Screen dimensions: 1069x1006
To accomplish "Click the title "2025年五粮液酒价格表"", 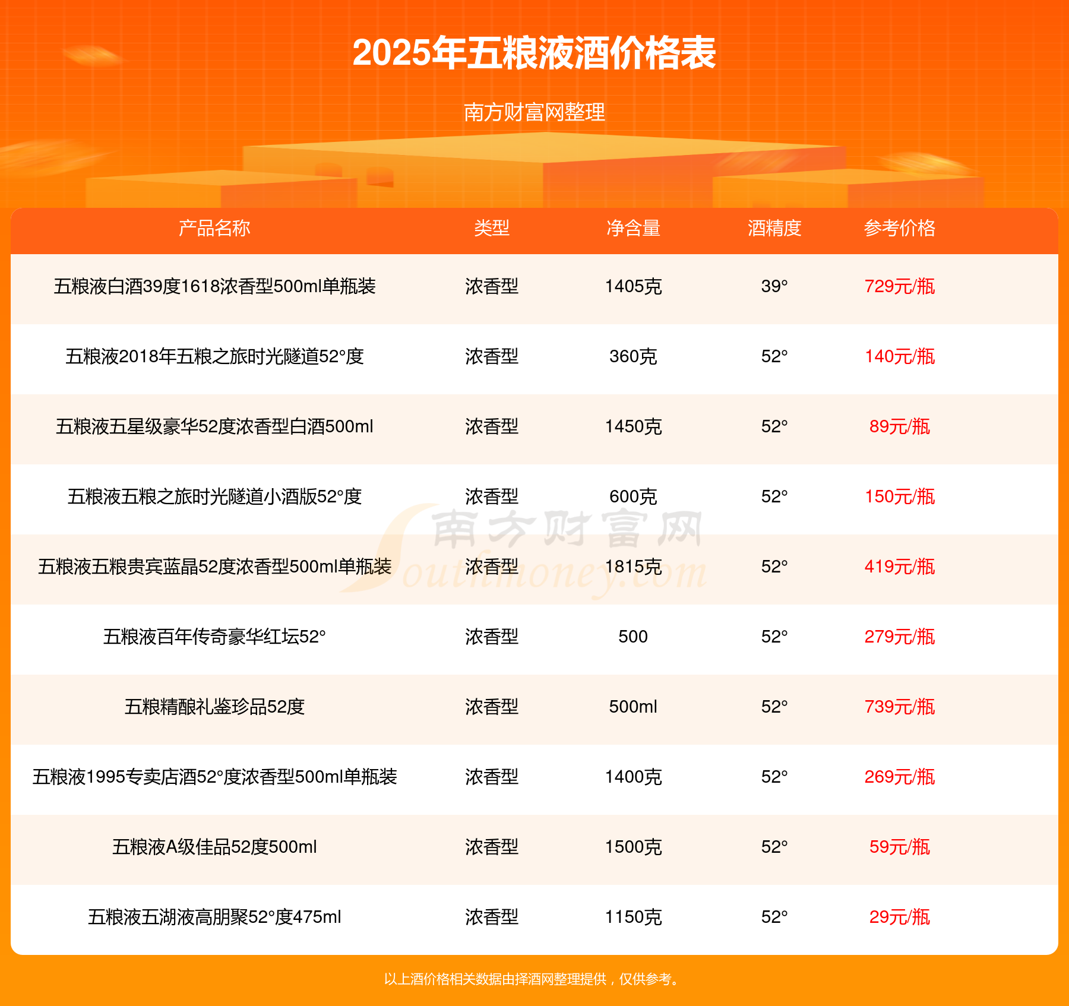I will coord(534,53).
